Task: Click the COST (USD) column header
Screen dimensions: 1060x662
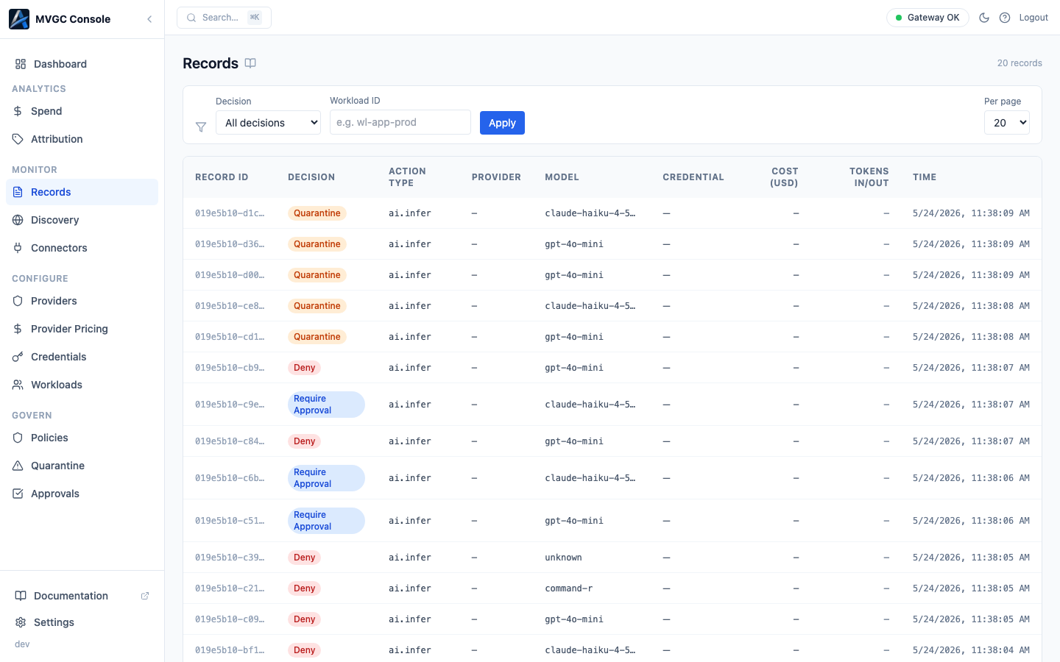Action: [x=784, y=177]
